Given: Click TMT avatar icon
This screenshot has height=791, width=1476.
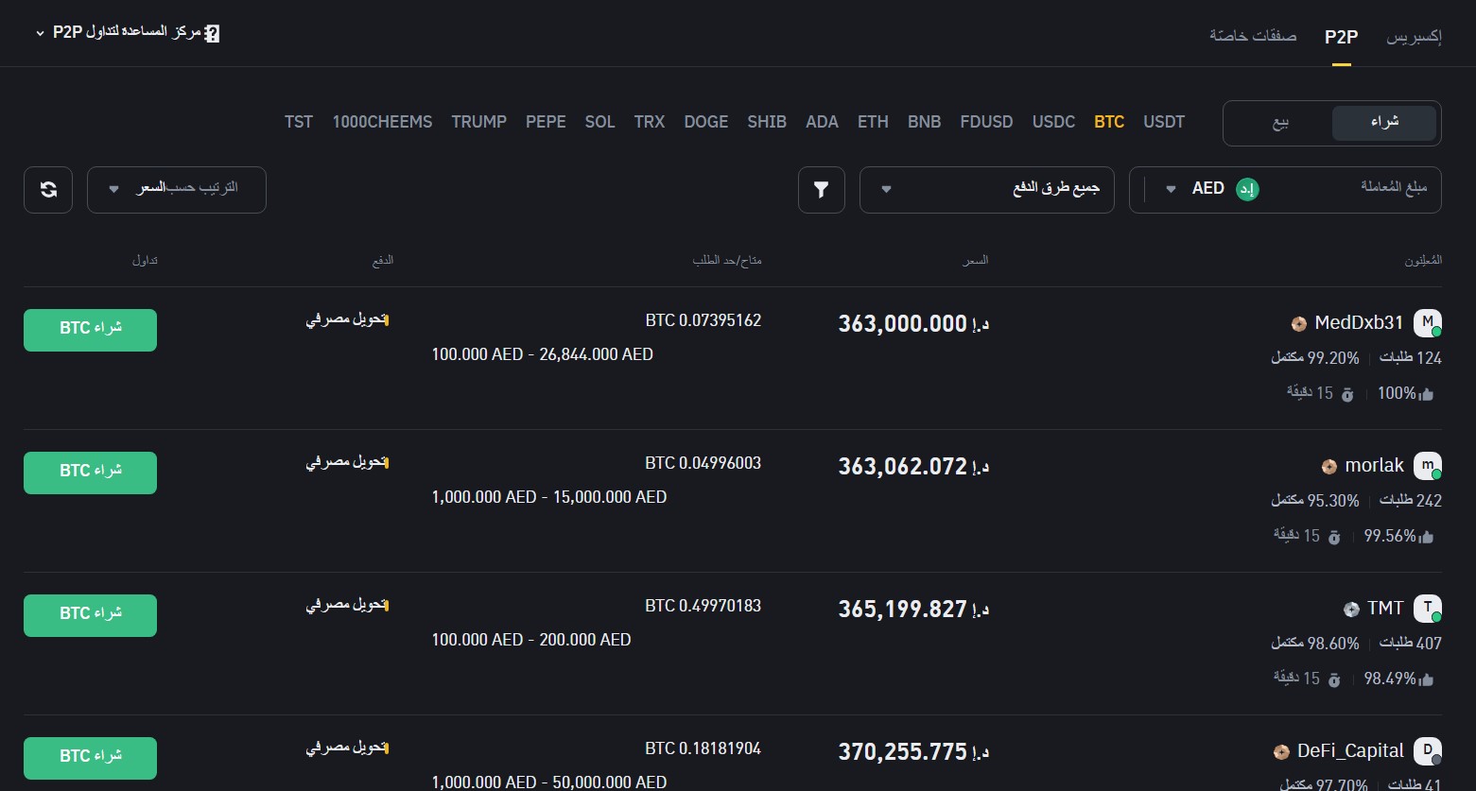Looking at the screenshot, I should pyautogui.click(x=1427, y=609).
